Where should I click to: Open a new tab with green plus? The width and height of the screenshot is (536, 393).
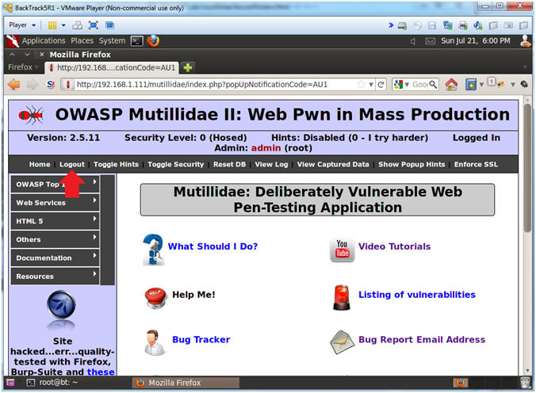(x=188, y=67)
